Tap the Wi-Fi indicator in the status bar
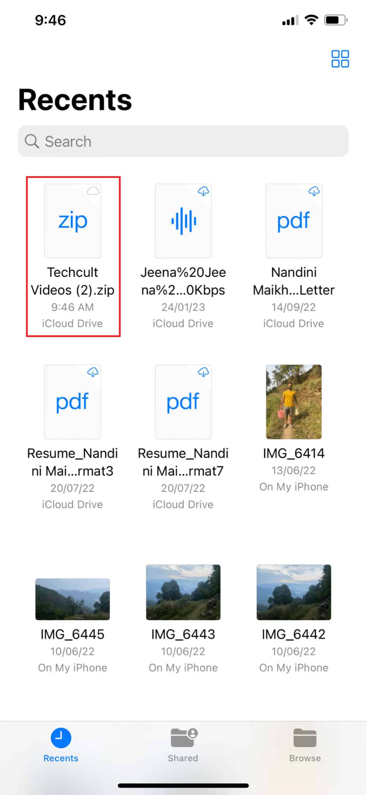Image resolution: width=371 pixels, height=795 pixels. pyautogui.click(x=311, y=20)
